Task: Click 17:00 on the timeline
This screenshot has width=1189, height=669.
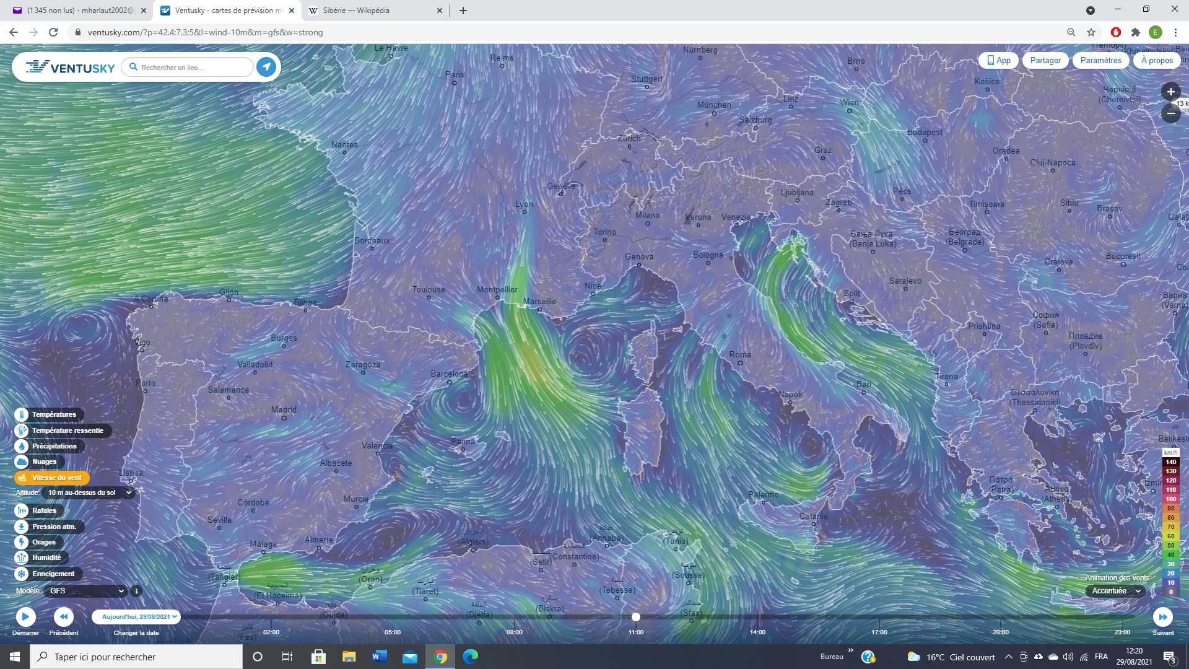Action: (x=879, y=618)
